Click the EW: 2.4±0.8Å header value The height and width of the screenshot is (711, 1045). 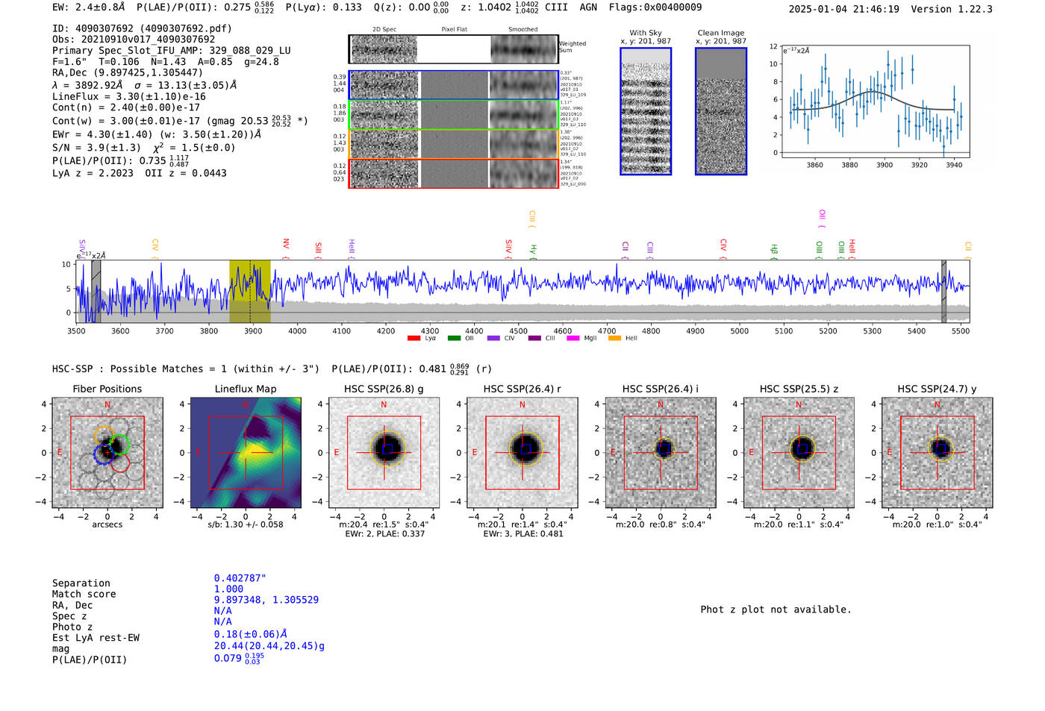[x=89, y=7]
